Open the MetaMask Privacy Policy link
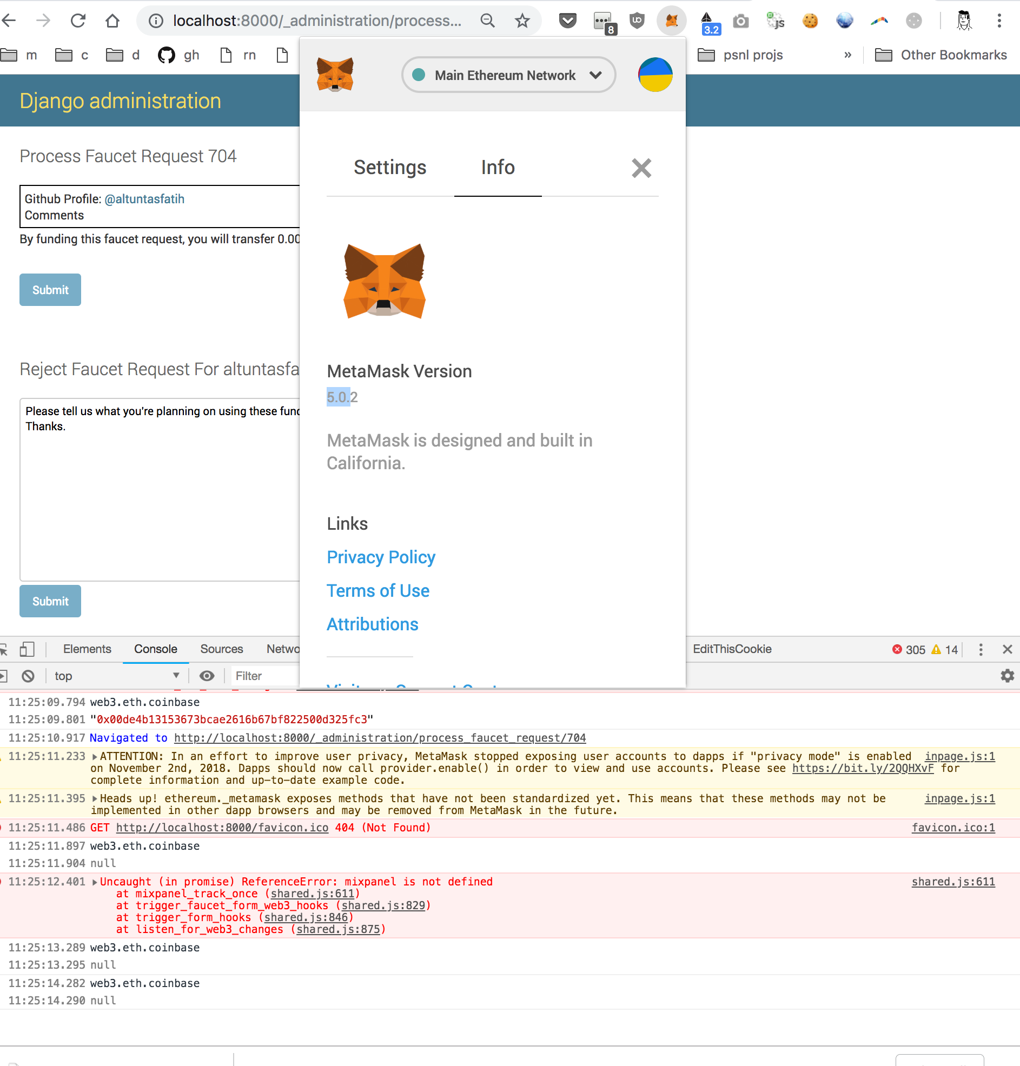The image size is (1020, 1066). click(381, 557)
